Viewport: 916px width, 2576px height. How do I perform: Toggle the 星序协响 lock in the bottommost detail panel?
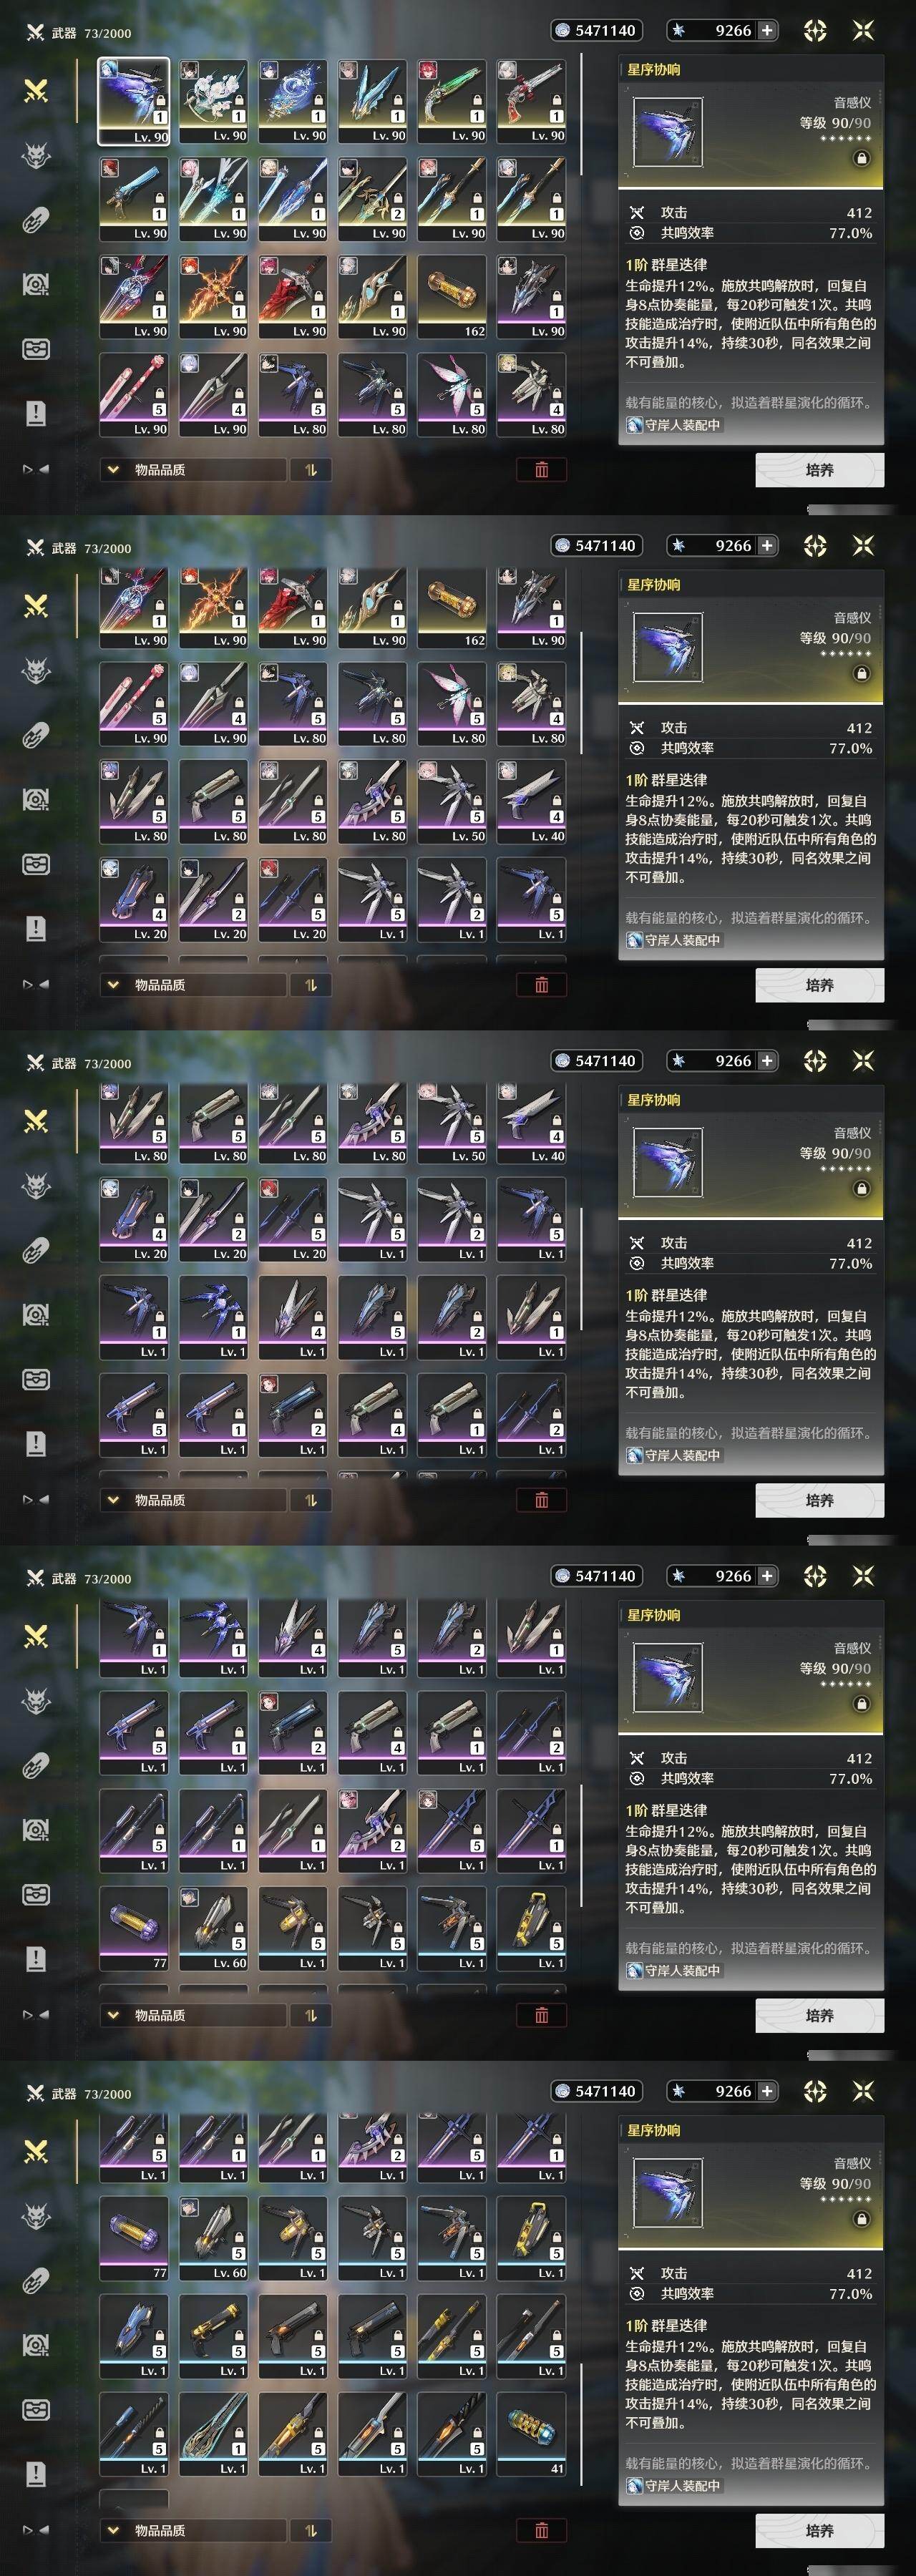(x=861, y=2219)
